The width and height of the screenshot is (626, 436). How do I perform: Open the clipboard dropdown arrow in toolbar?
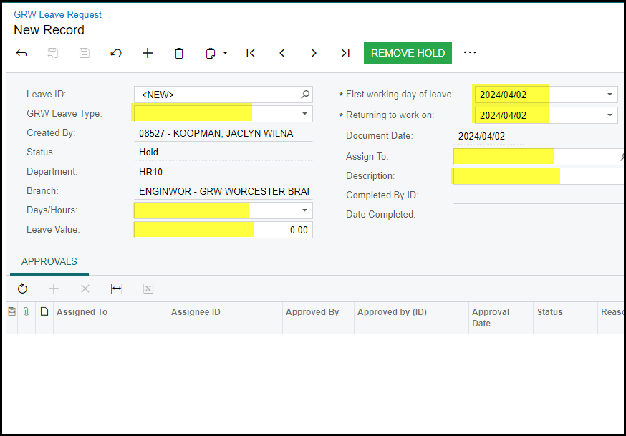(225, 53)
